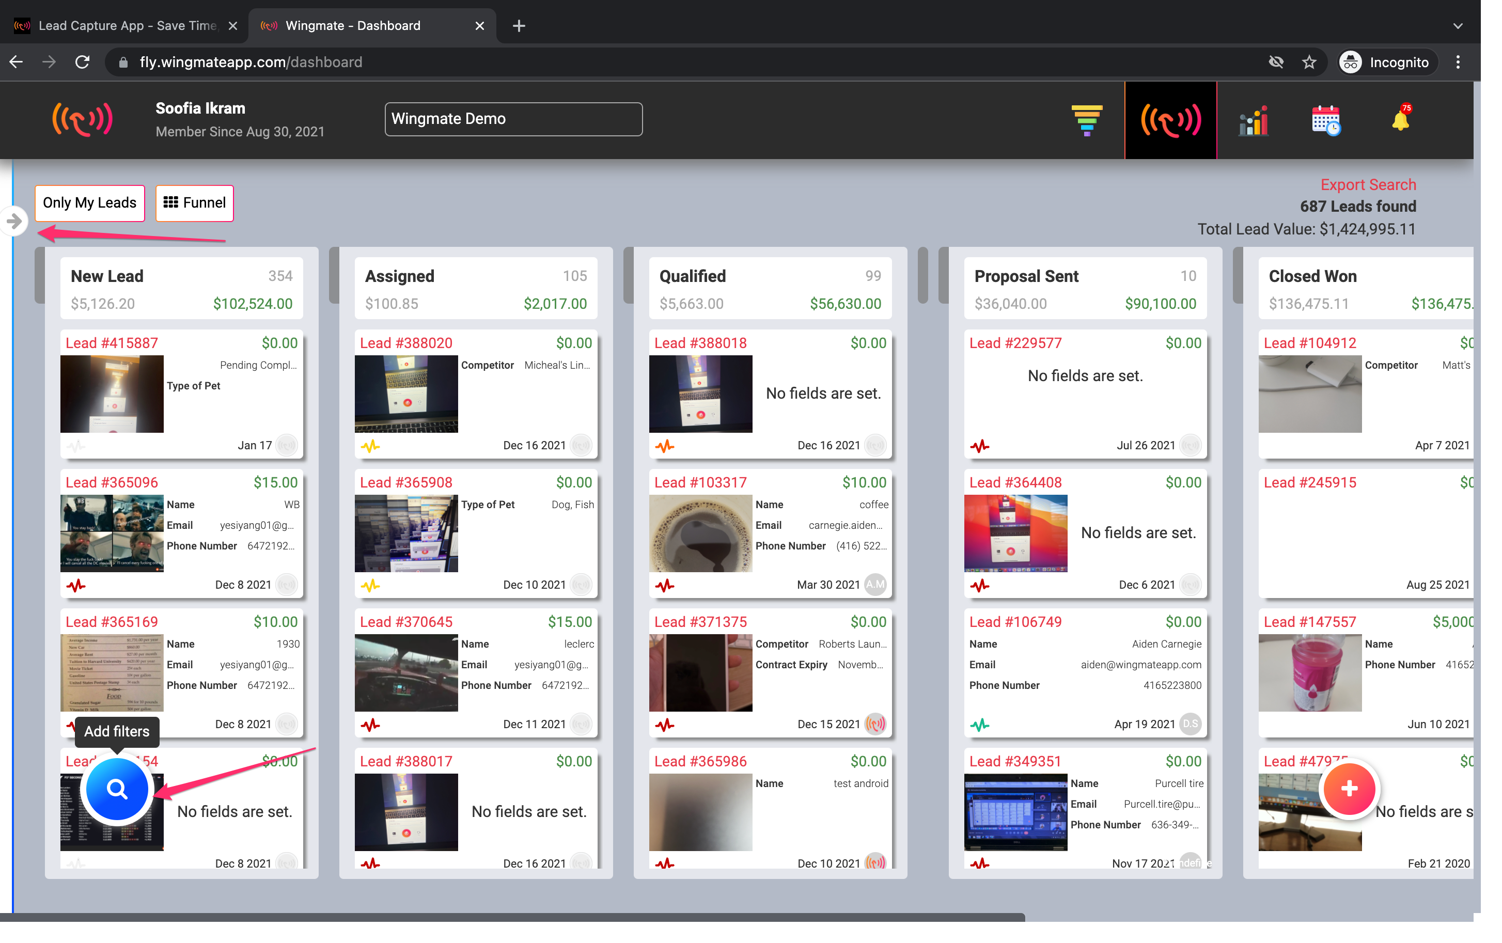Click activity pulse icon on Lead #365096
This screenshot has height=943, width=1502.
[x=76, y=586]
